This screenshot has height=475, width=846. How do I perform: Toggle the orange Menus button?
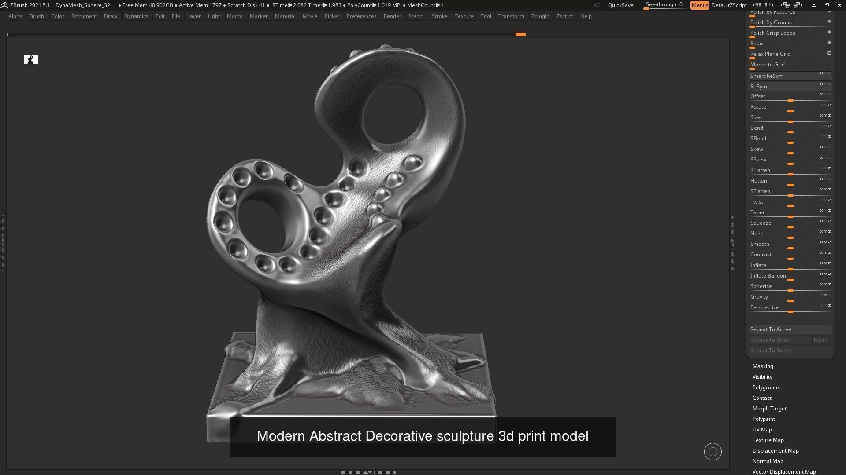(700, 5)
